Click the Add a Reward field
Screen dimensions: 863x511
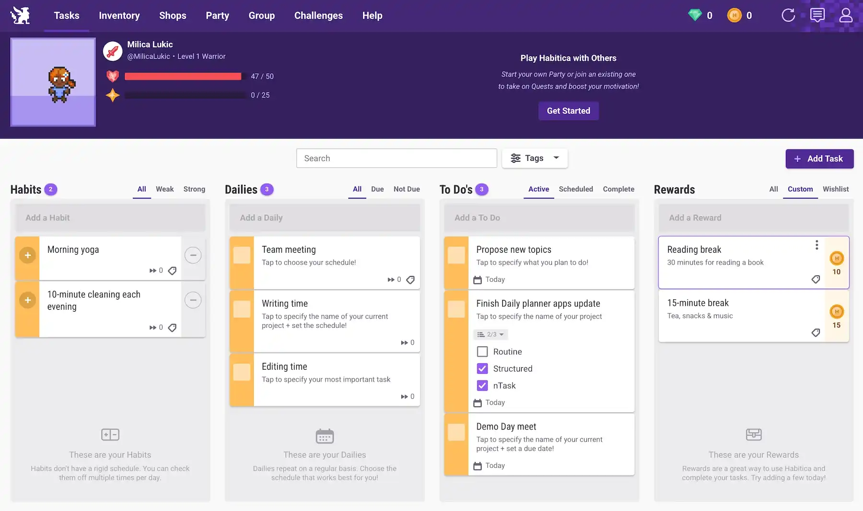pos(754,218)
